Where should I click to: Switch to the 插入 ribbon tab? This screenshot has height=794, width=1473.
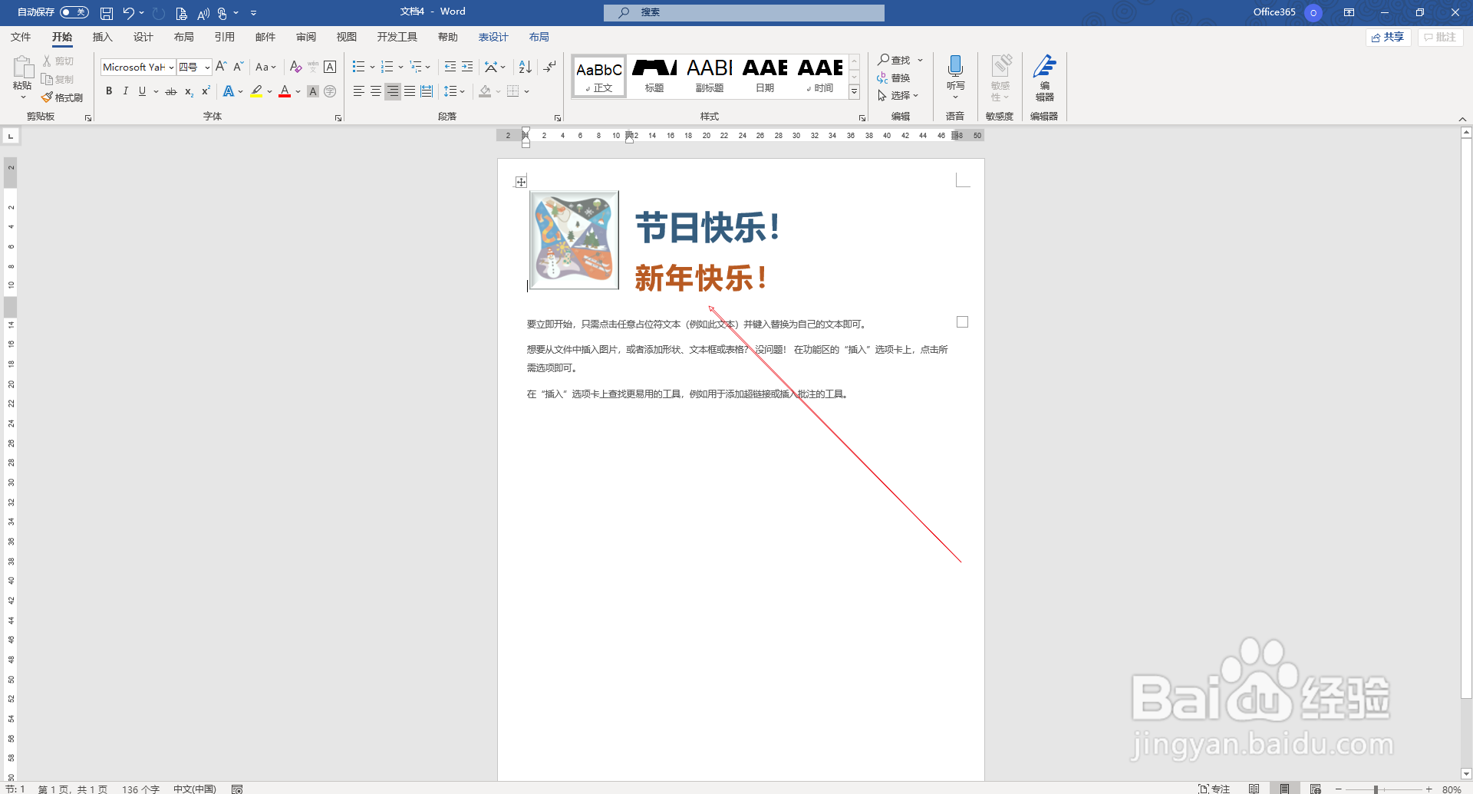102,36
